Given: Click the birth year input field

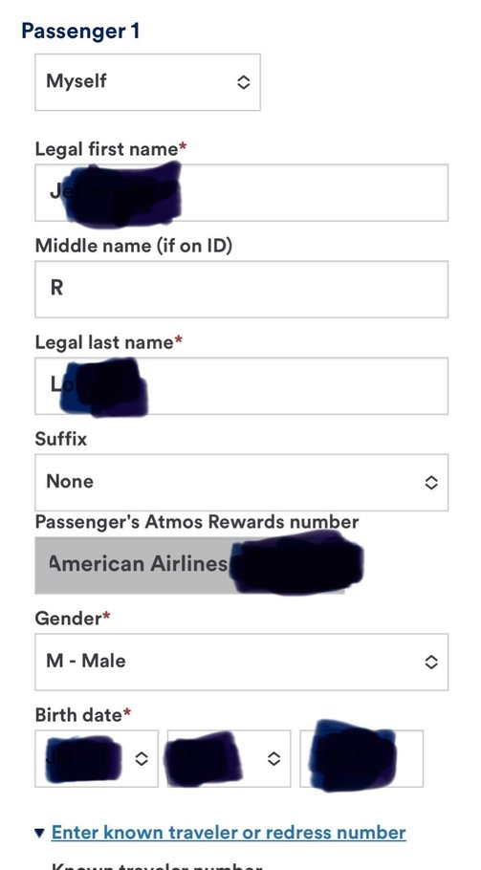Looking at the screenshot, I should pyautogui.click(x=361, y=758).
